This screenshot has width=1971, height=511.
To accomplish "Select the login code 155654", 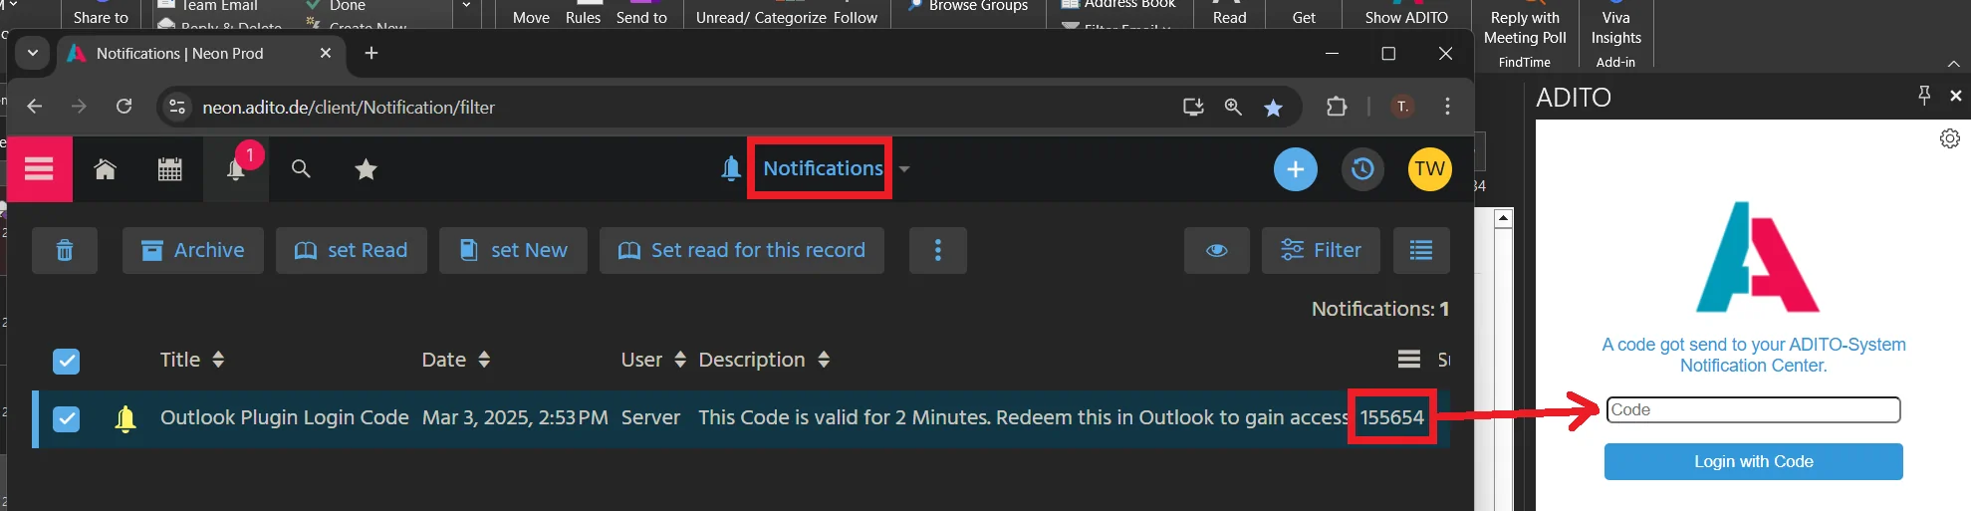I will tap(1392, 417).
